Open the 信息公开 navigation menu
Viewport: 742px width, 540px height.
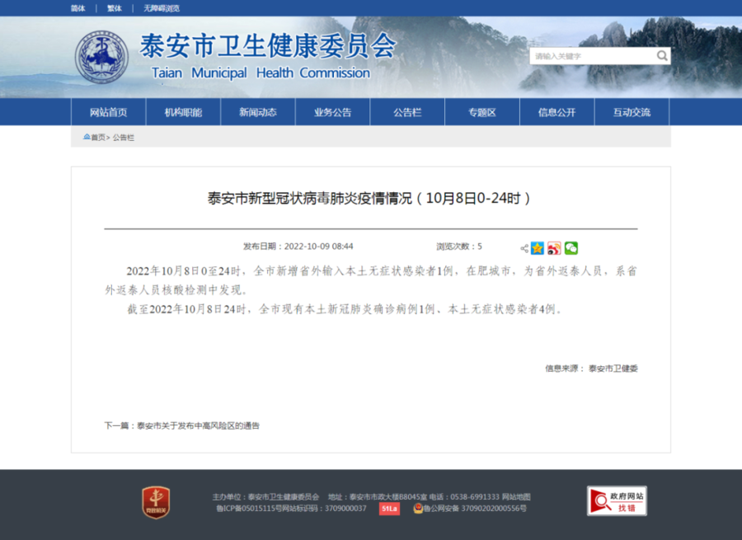tap(557, 111)
